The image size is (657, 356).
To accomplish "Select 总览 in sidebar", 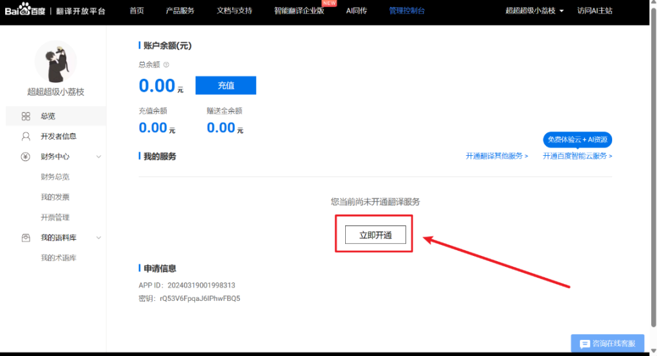I will point(56,116).
